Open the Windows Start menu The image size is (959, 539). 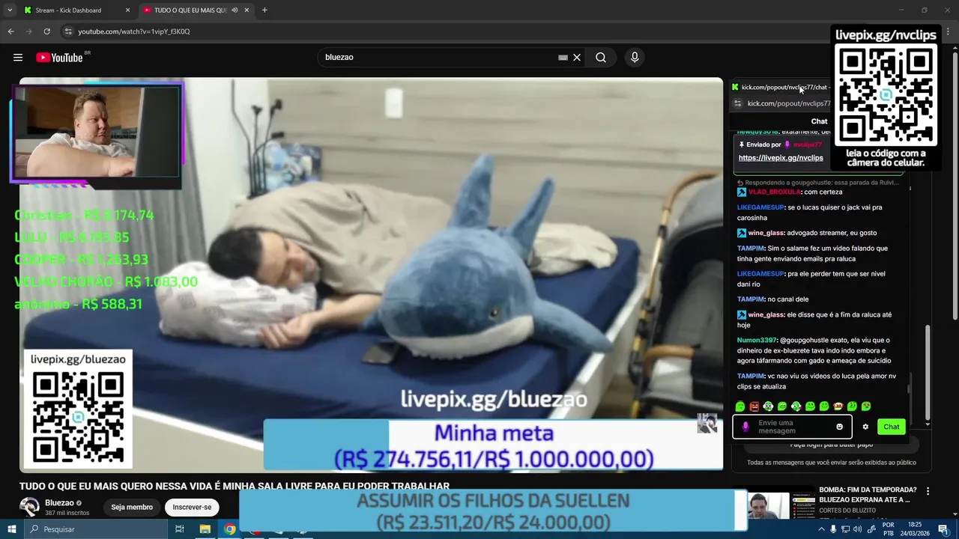(x=12, y=529)
